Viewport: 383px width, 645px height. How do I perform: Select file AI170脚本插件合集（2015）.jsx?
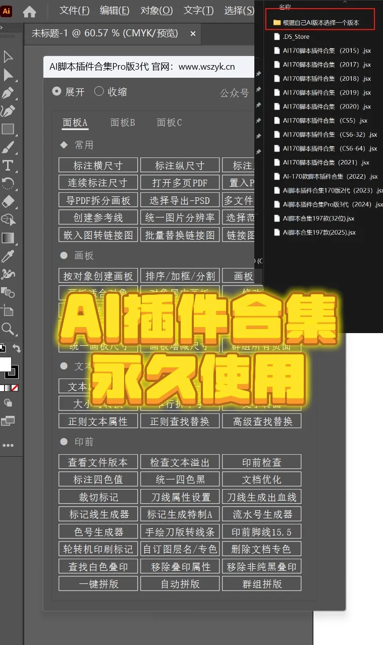(x=322, y=50)
